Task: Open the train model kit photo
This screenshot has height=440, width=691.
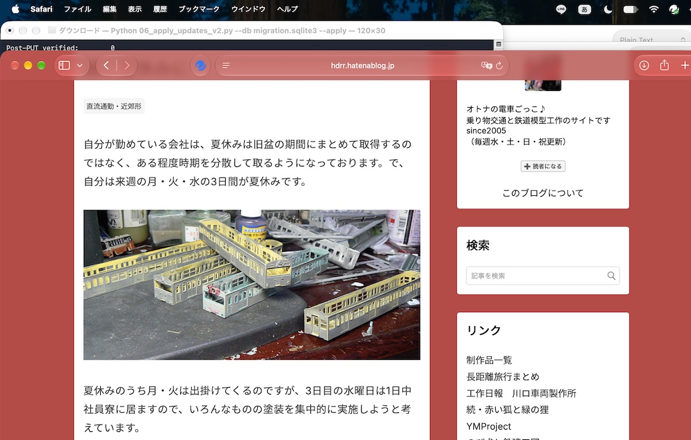Action: pos(252,285)
